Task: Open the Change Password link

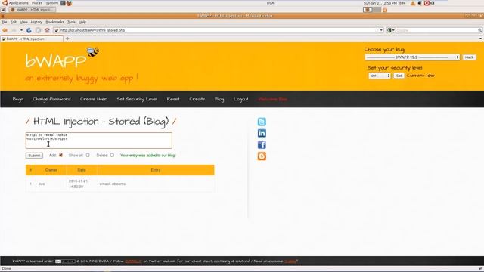Action: click(x=51, y=99)
